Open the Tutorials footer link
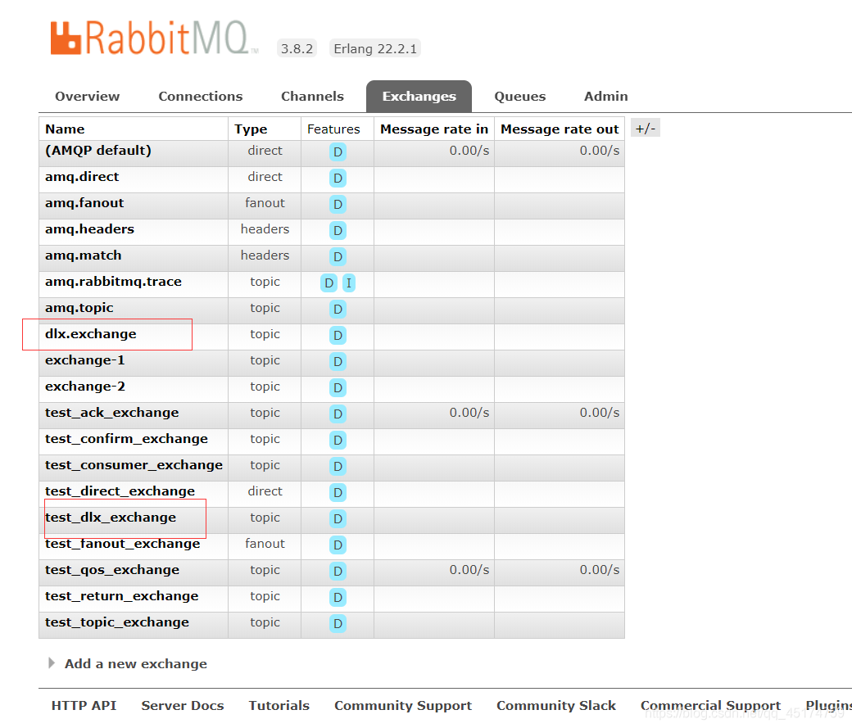This screenshot has width=852, height=728. 279,705
